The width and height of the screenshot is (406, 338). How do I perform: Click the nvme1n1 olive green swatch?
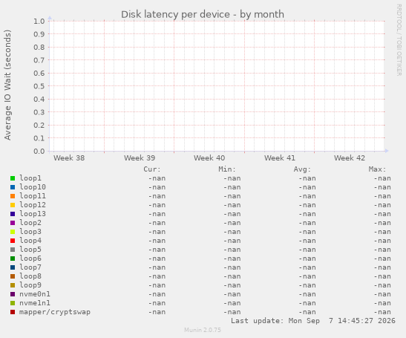tap(13, 303)
